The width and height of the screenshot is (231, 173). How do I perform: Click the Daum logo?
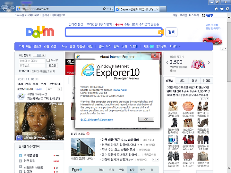point(40,32)
